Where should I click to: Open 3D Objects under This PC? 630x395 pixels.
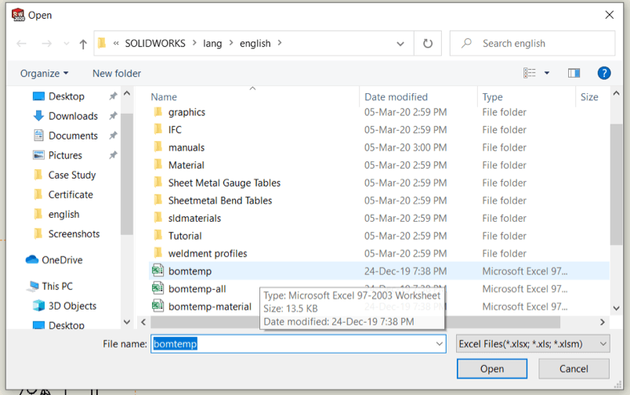[72, 306]
